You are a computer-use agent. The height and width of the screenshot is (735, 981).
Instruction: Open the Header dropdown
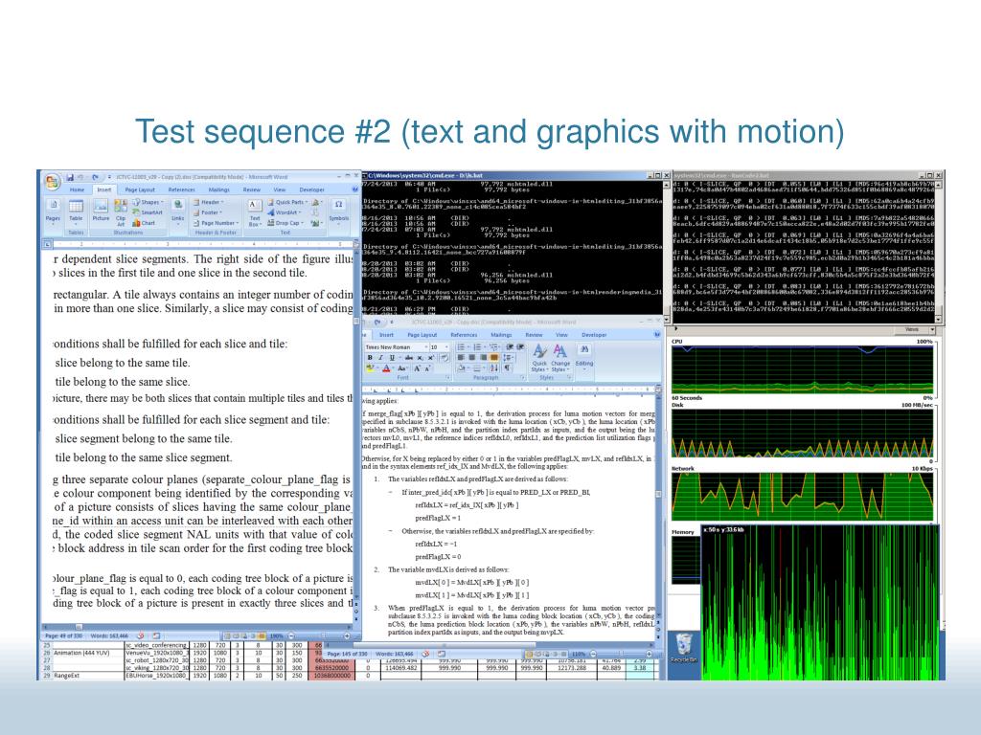pos(208,202)
